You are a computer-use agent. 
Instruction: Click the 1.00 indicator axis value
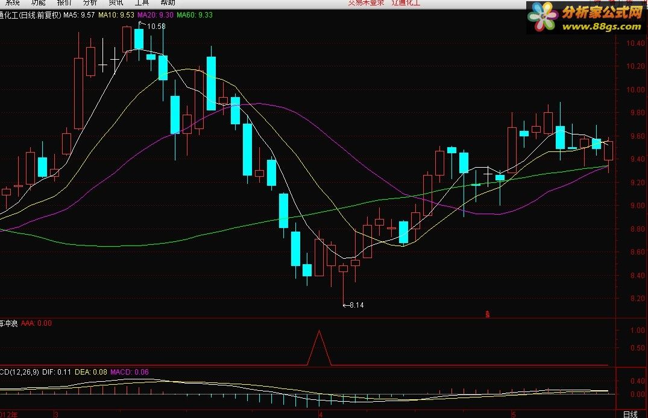[x=638, y=331]
